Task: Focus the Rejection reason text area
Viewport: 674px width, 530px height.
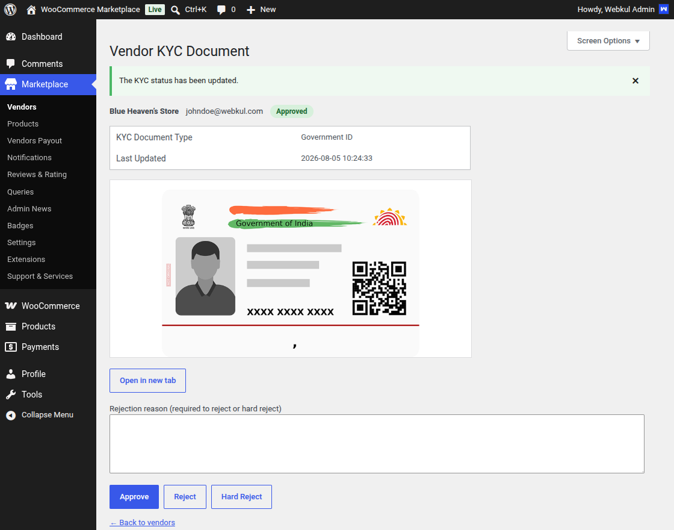Action: pos(377,444)
